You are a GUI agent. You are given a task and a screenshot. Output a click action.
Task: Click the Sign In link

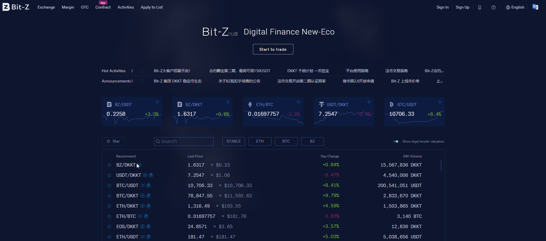click(x=442, y=7)
